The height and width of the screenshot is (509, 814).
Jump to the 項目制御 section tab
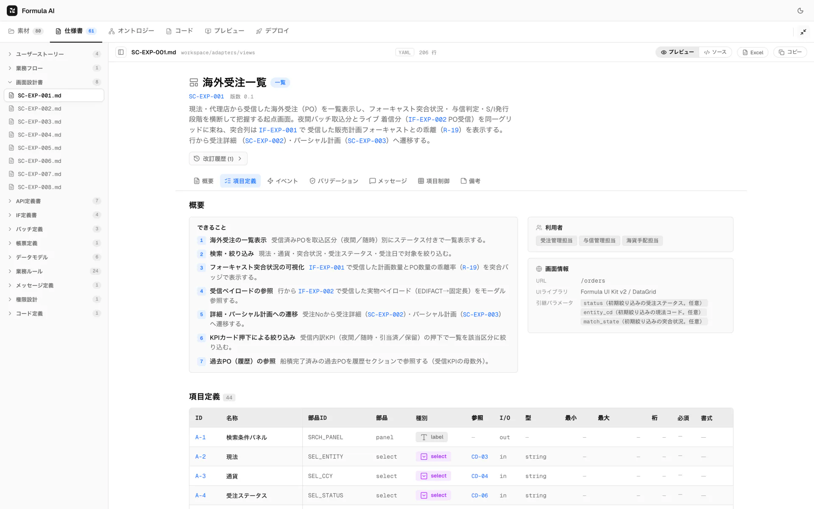[x=434, y=181]
